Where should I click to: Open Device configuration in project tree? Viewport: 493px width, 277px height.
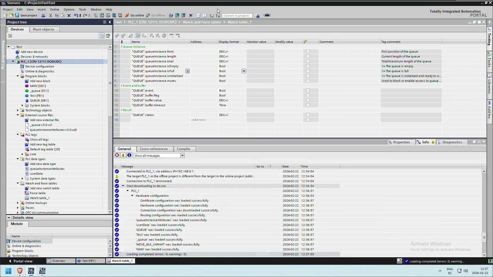pos(40,66)
